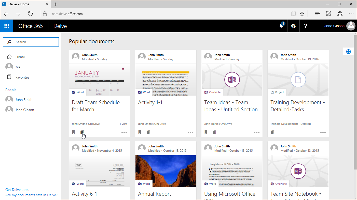Click John Smith's OneDrive on Activity 1-1 card

click(x=152, y=124)
